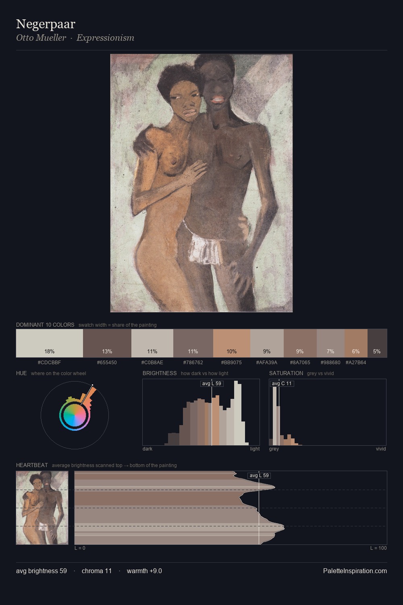Click the 'grey vs vivid' caption
Viewport: 403px width, 605px height.
(x=320, y=373)
